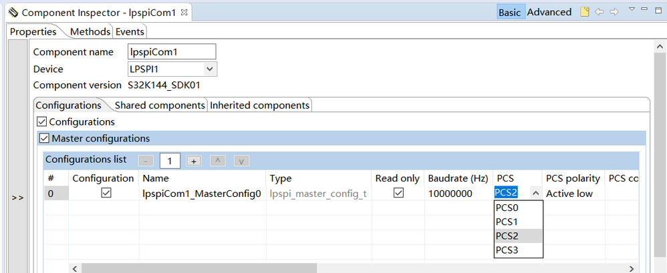The height and width of the screenshot is (273, 667).
Task: Toggle the Read only checkbox in row 0
Action: (x=398, y=193)
